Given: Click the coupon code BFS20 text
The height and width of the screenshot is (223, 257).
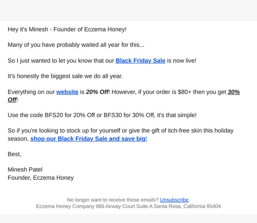Looking at the screenshot, I should coord(54,115).
